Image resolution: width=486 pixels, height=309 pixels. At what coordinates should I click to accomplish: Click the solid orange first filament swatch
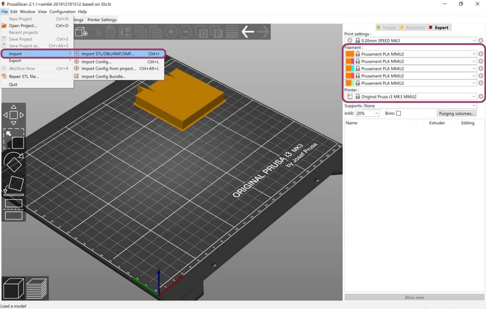[350, 54]
